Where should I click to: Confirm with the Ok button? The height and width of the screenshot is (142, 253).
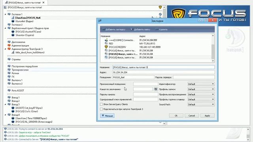tap(176, 116)
